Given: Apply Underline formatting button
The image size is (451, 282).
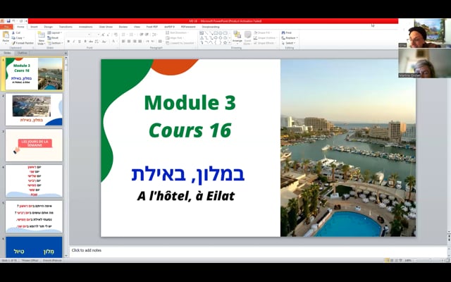Looking at the screenshot, I should [x=80, y=42].
